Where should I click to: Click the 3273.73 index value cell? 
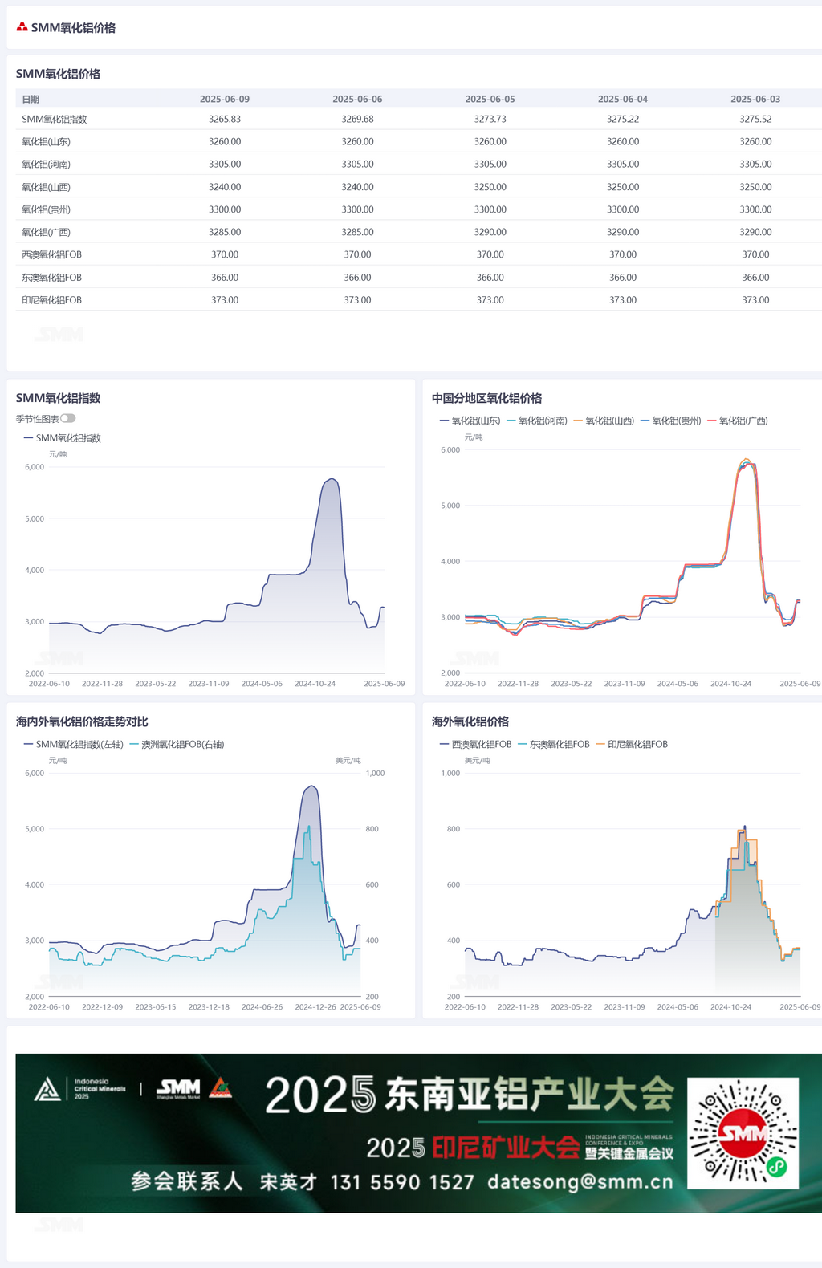coord(490,119)
